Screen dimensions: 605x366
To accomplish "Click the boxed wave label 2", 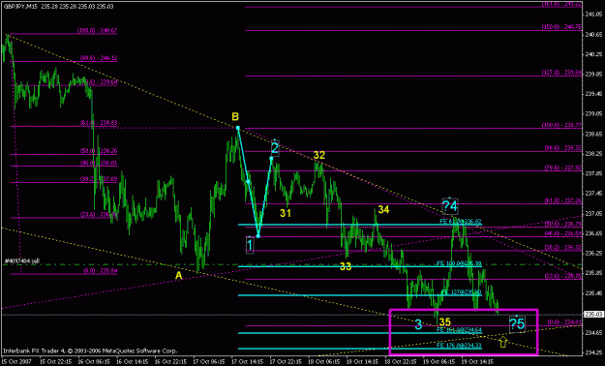I will [274, 148].
